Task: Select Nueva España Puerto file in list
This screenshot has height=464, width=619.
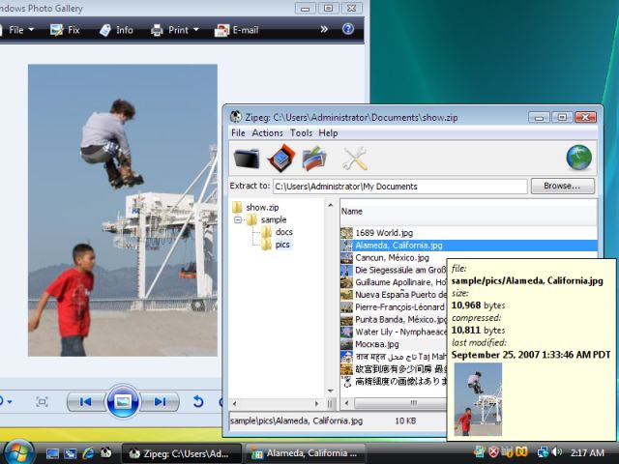Action: tap(400, 295)
